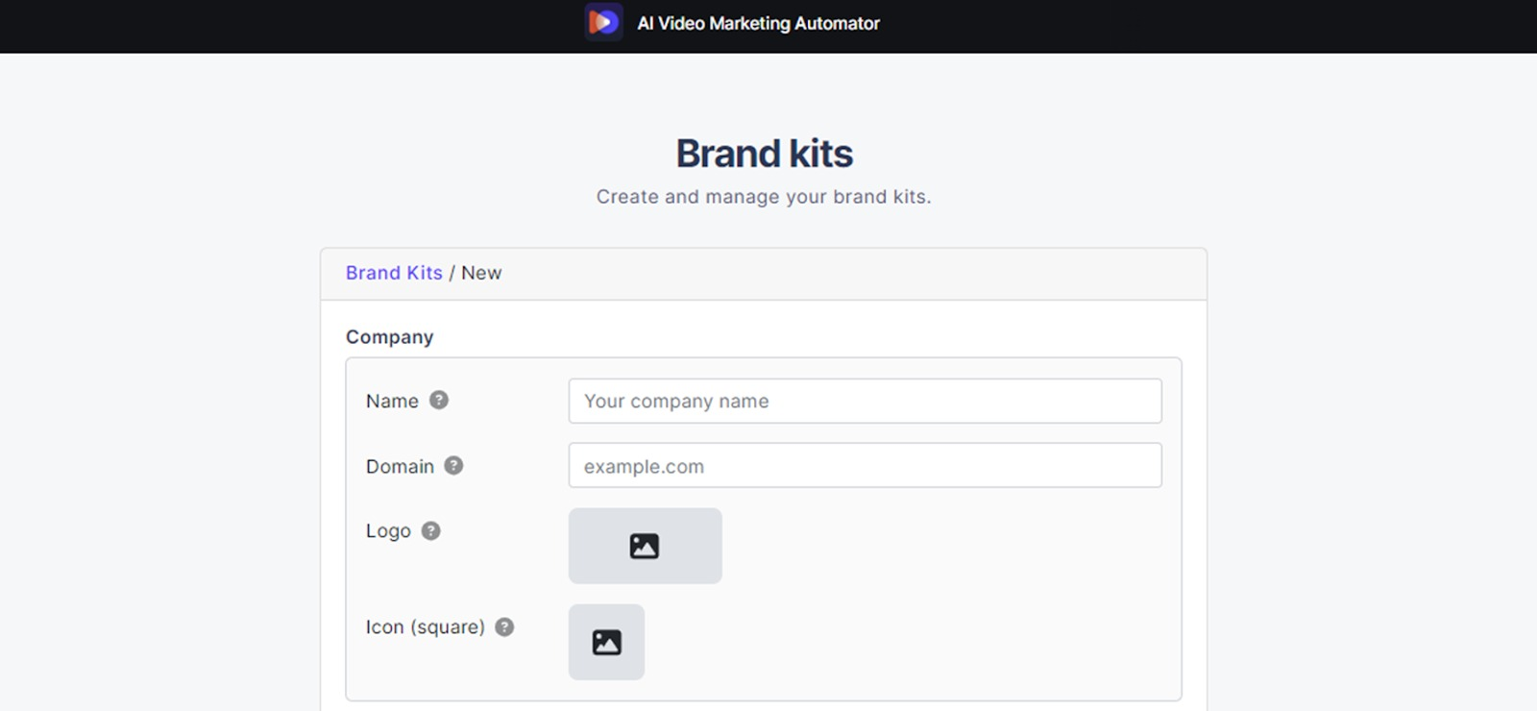Click the app logo in the header

click(x=603, y=22)
